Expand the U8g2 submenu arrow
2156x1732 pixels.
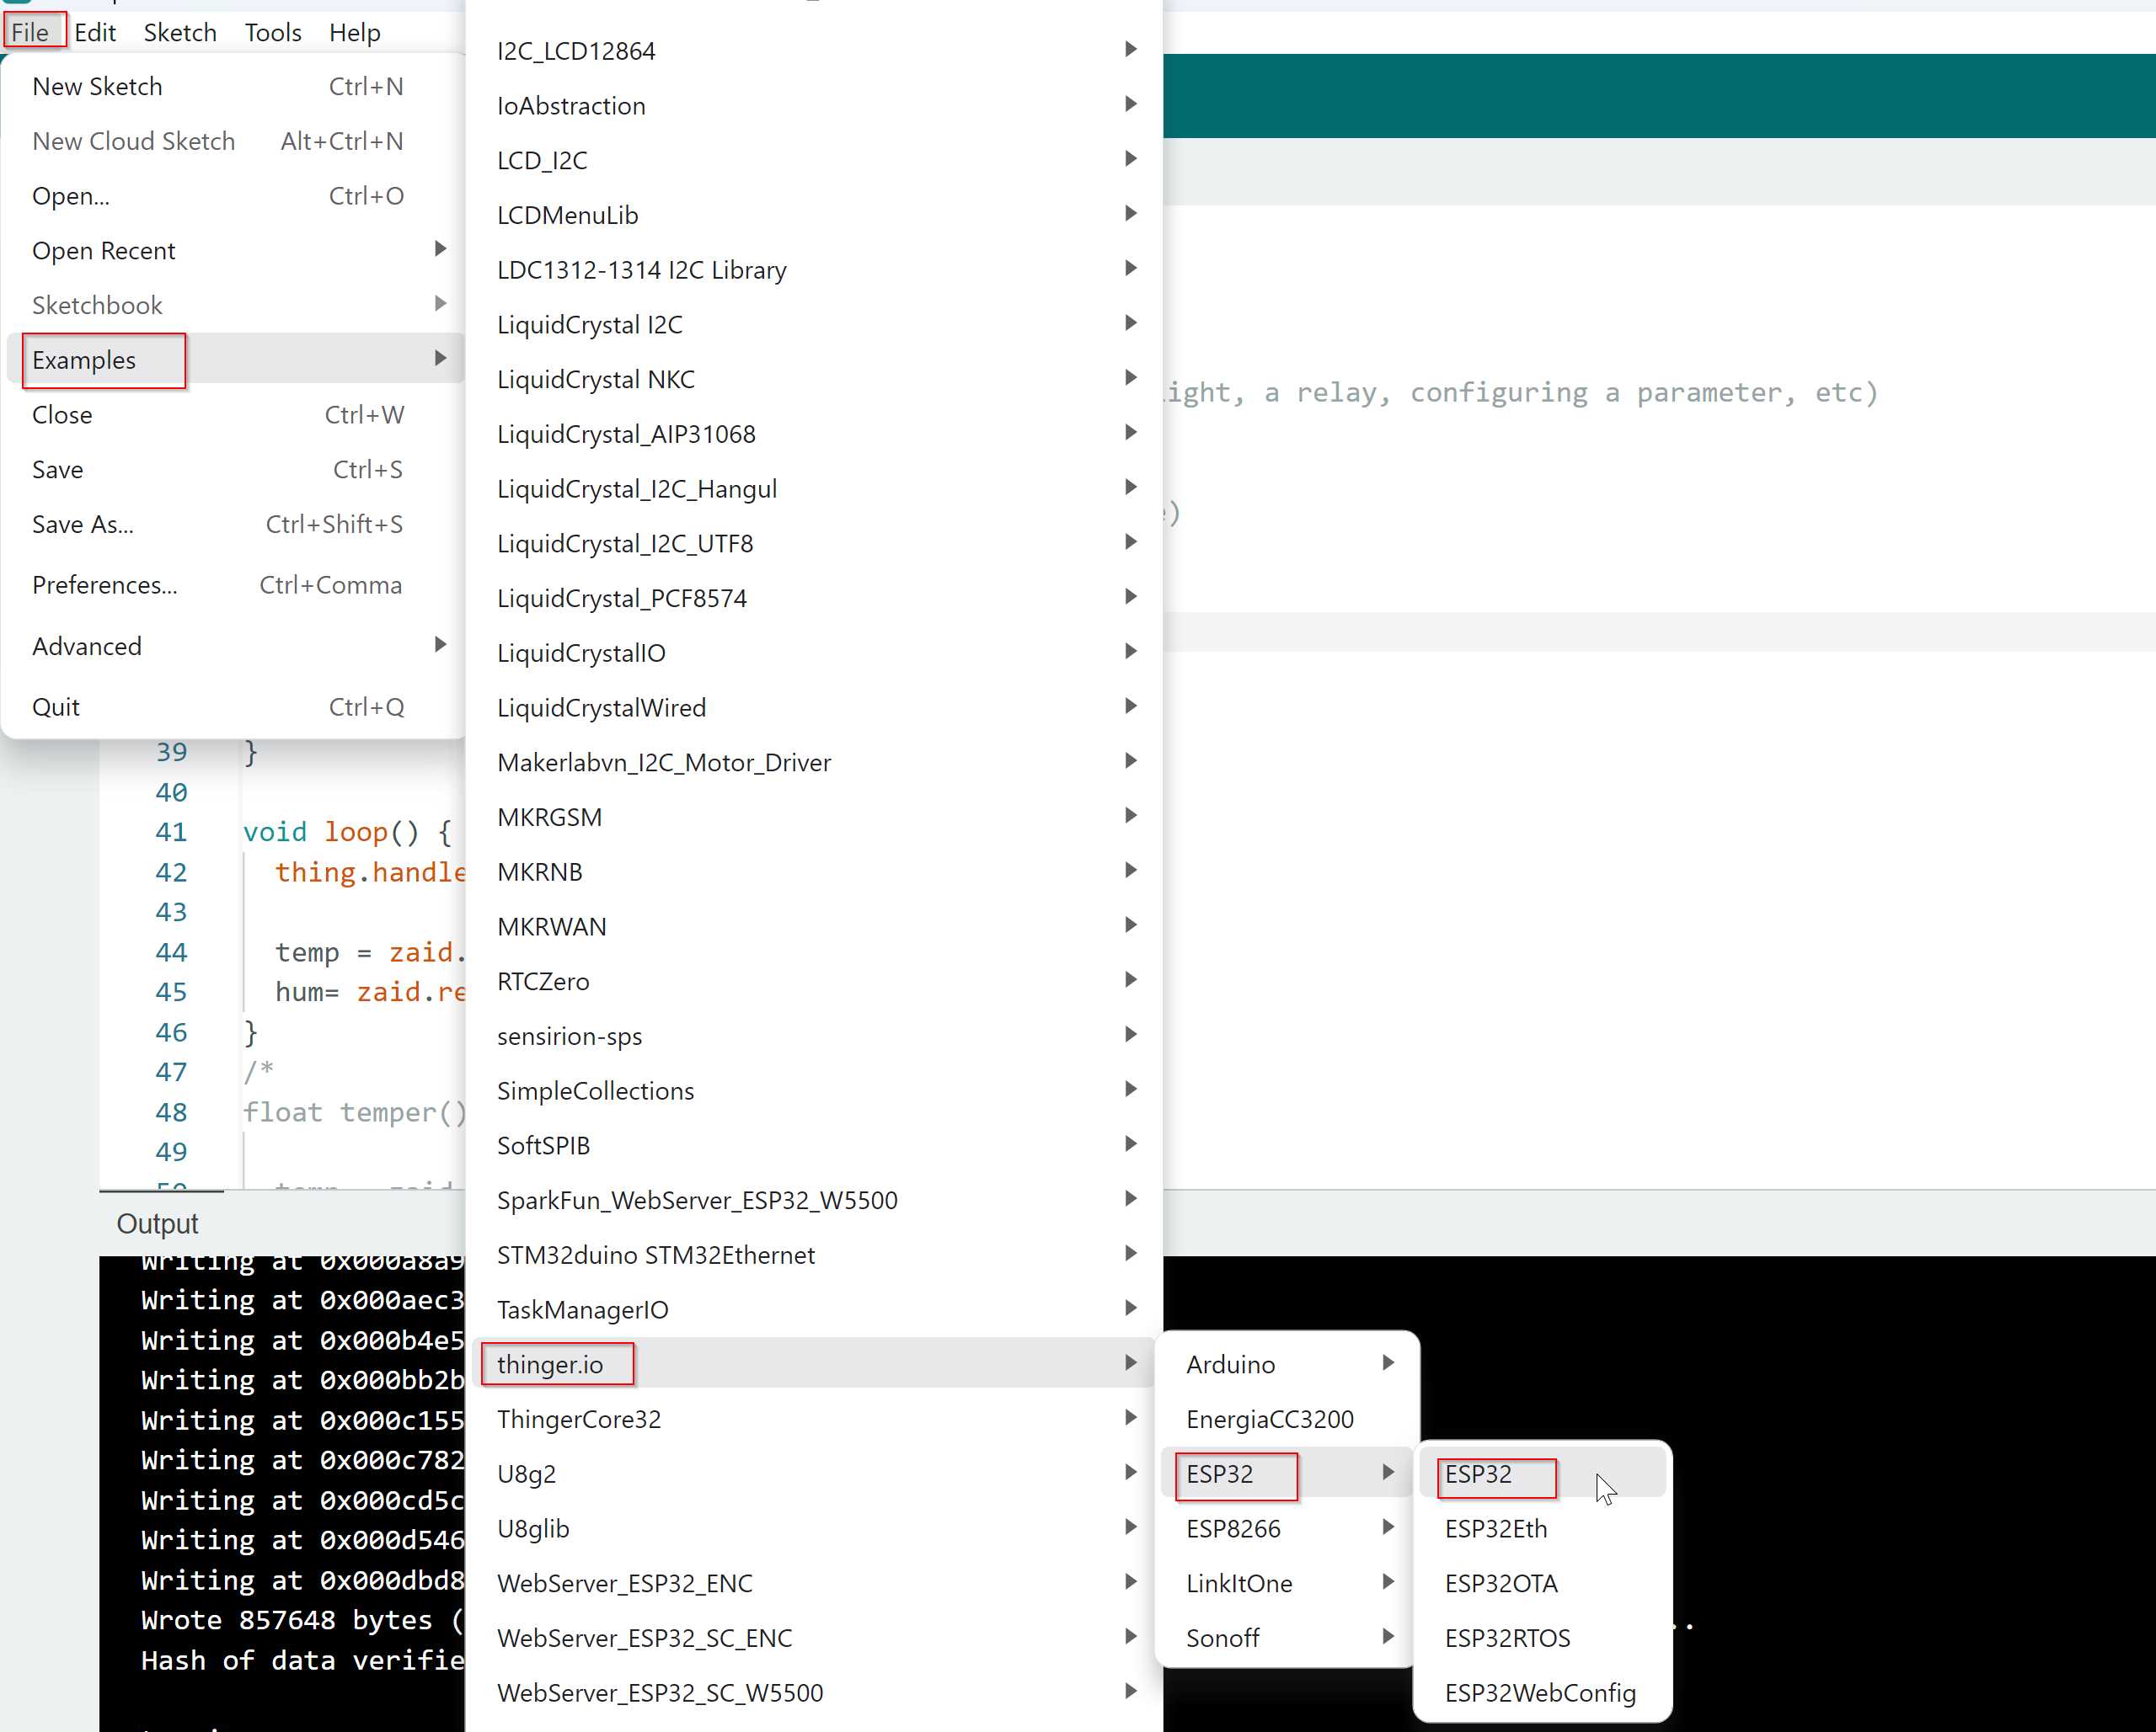coord(1130,1472)
